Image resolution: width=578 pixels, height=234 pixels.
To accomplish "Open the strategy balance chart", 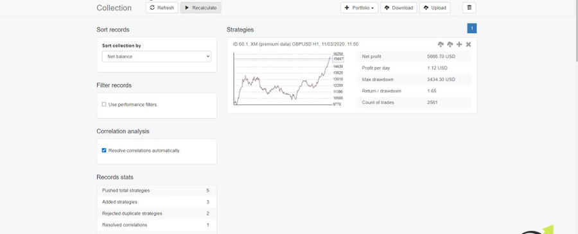I will pyautogui.click(x=288, y=79).
